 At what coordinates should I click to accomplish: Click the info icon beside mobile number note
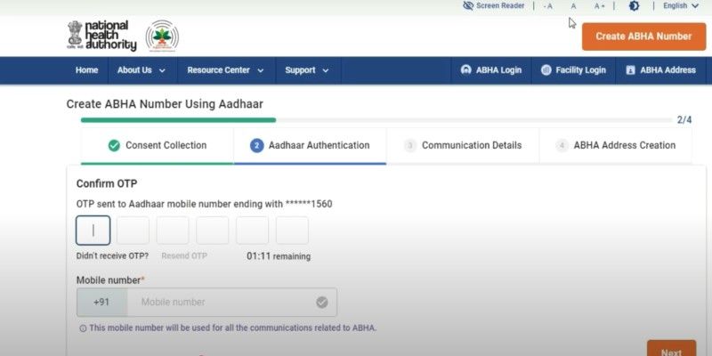(x=83, y=328)
